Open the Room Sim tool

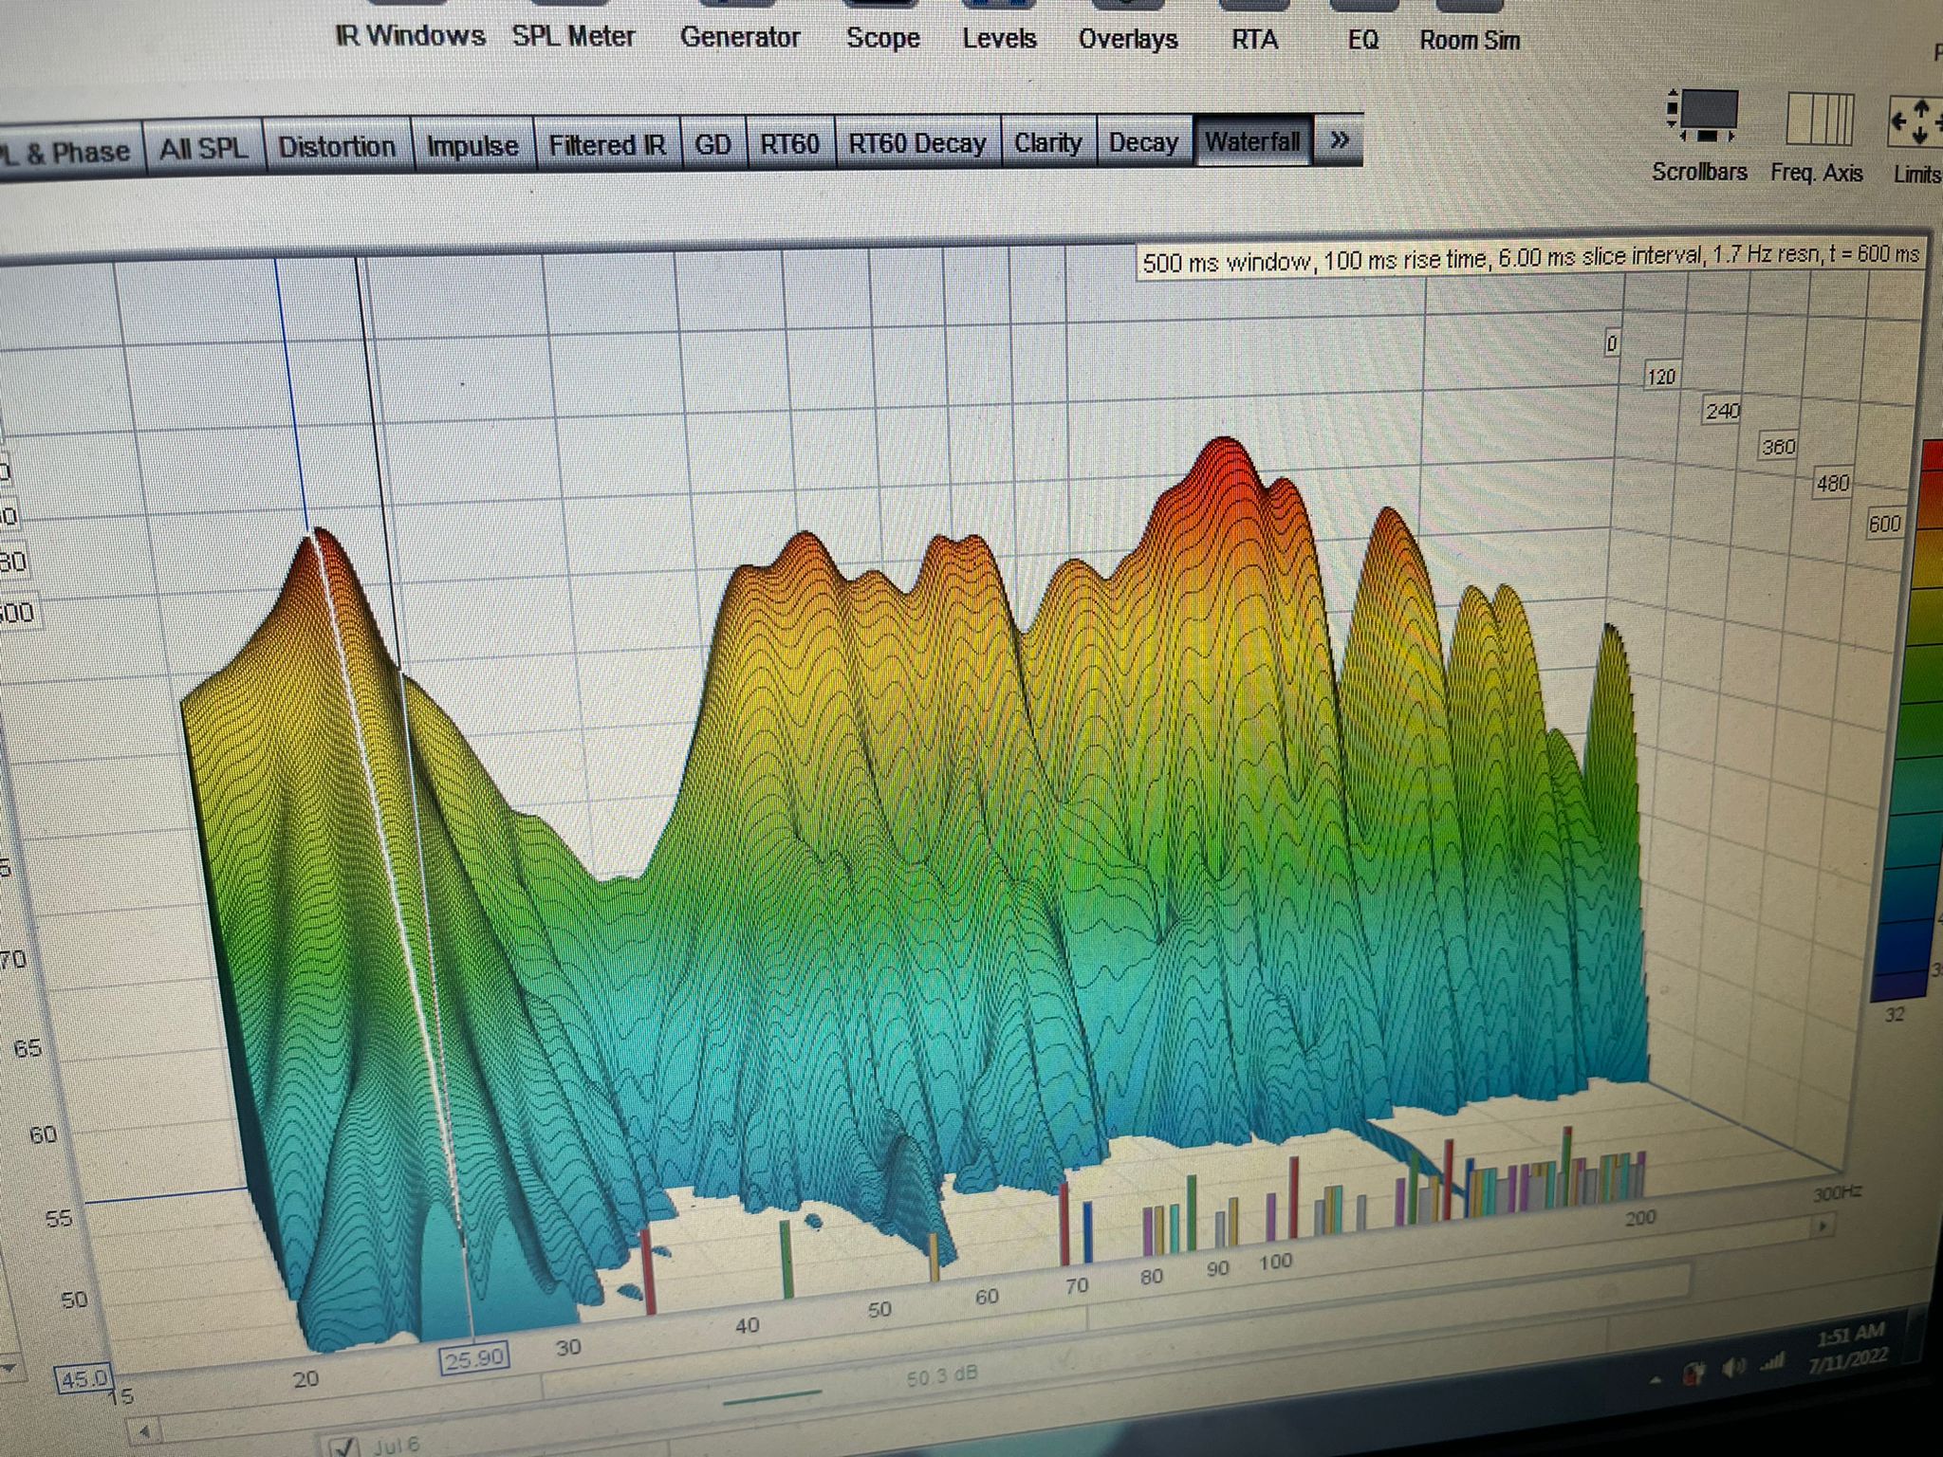point(1469,40)
